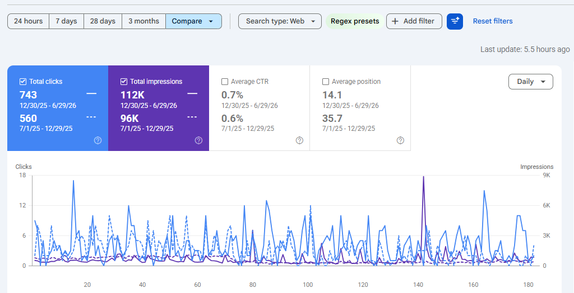Click the 112K impressions value
Viewport: 574px width, 293px height.
click(132, 95)
